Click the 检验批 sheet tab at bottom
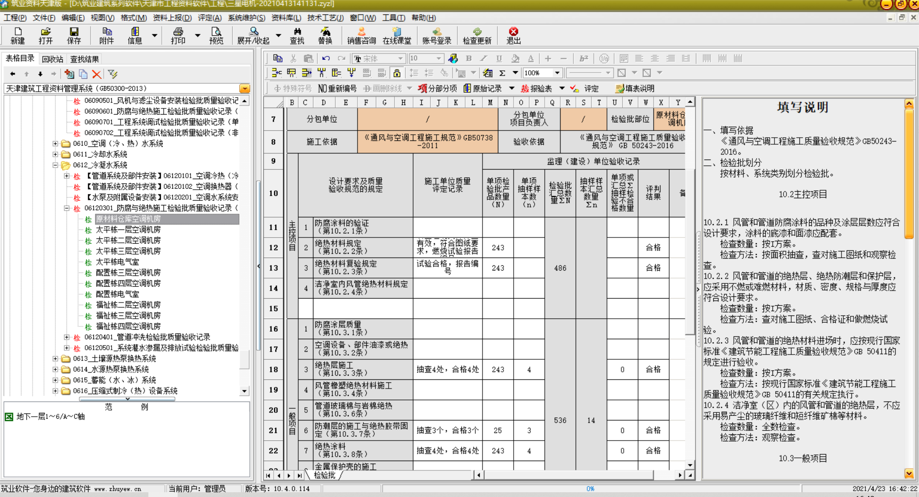Viewport: 919px width, 497px height. point(325,475)
